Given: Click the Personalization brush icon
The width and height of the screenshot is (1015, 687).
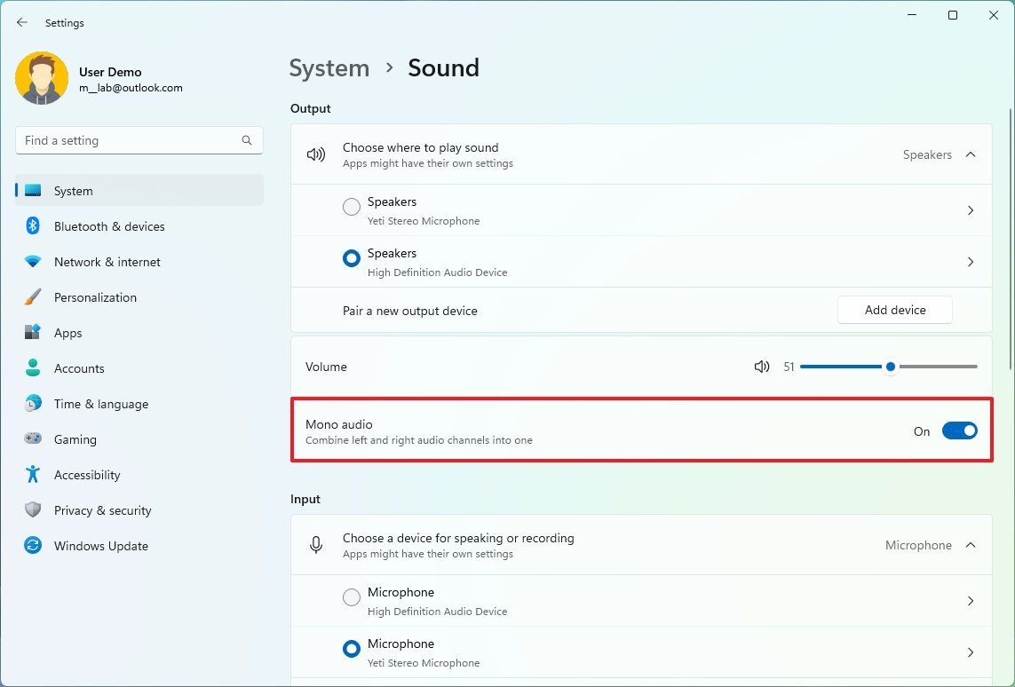Looking at the screenshot, I should (x=32, y=297).
